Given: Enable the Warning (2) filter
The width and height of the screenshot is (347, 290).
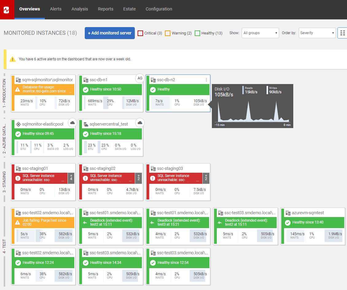Looking at the screenshot, I should pos(168,33).
